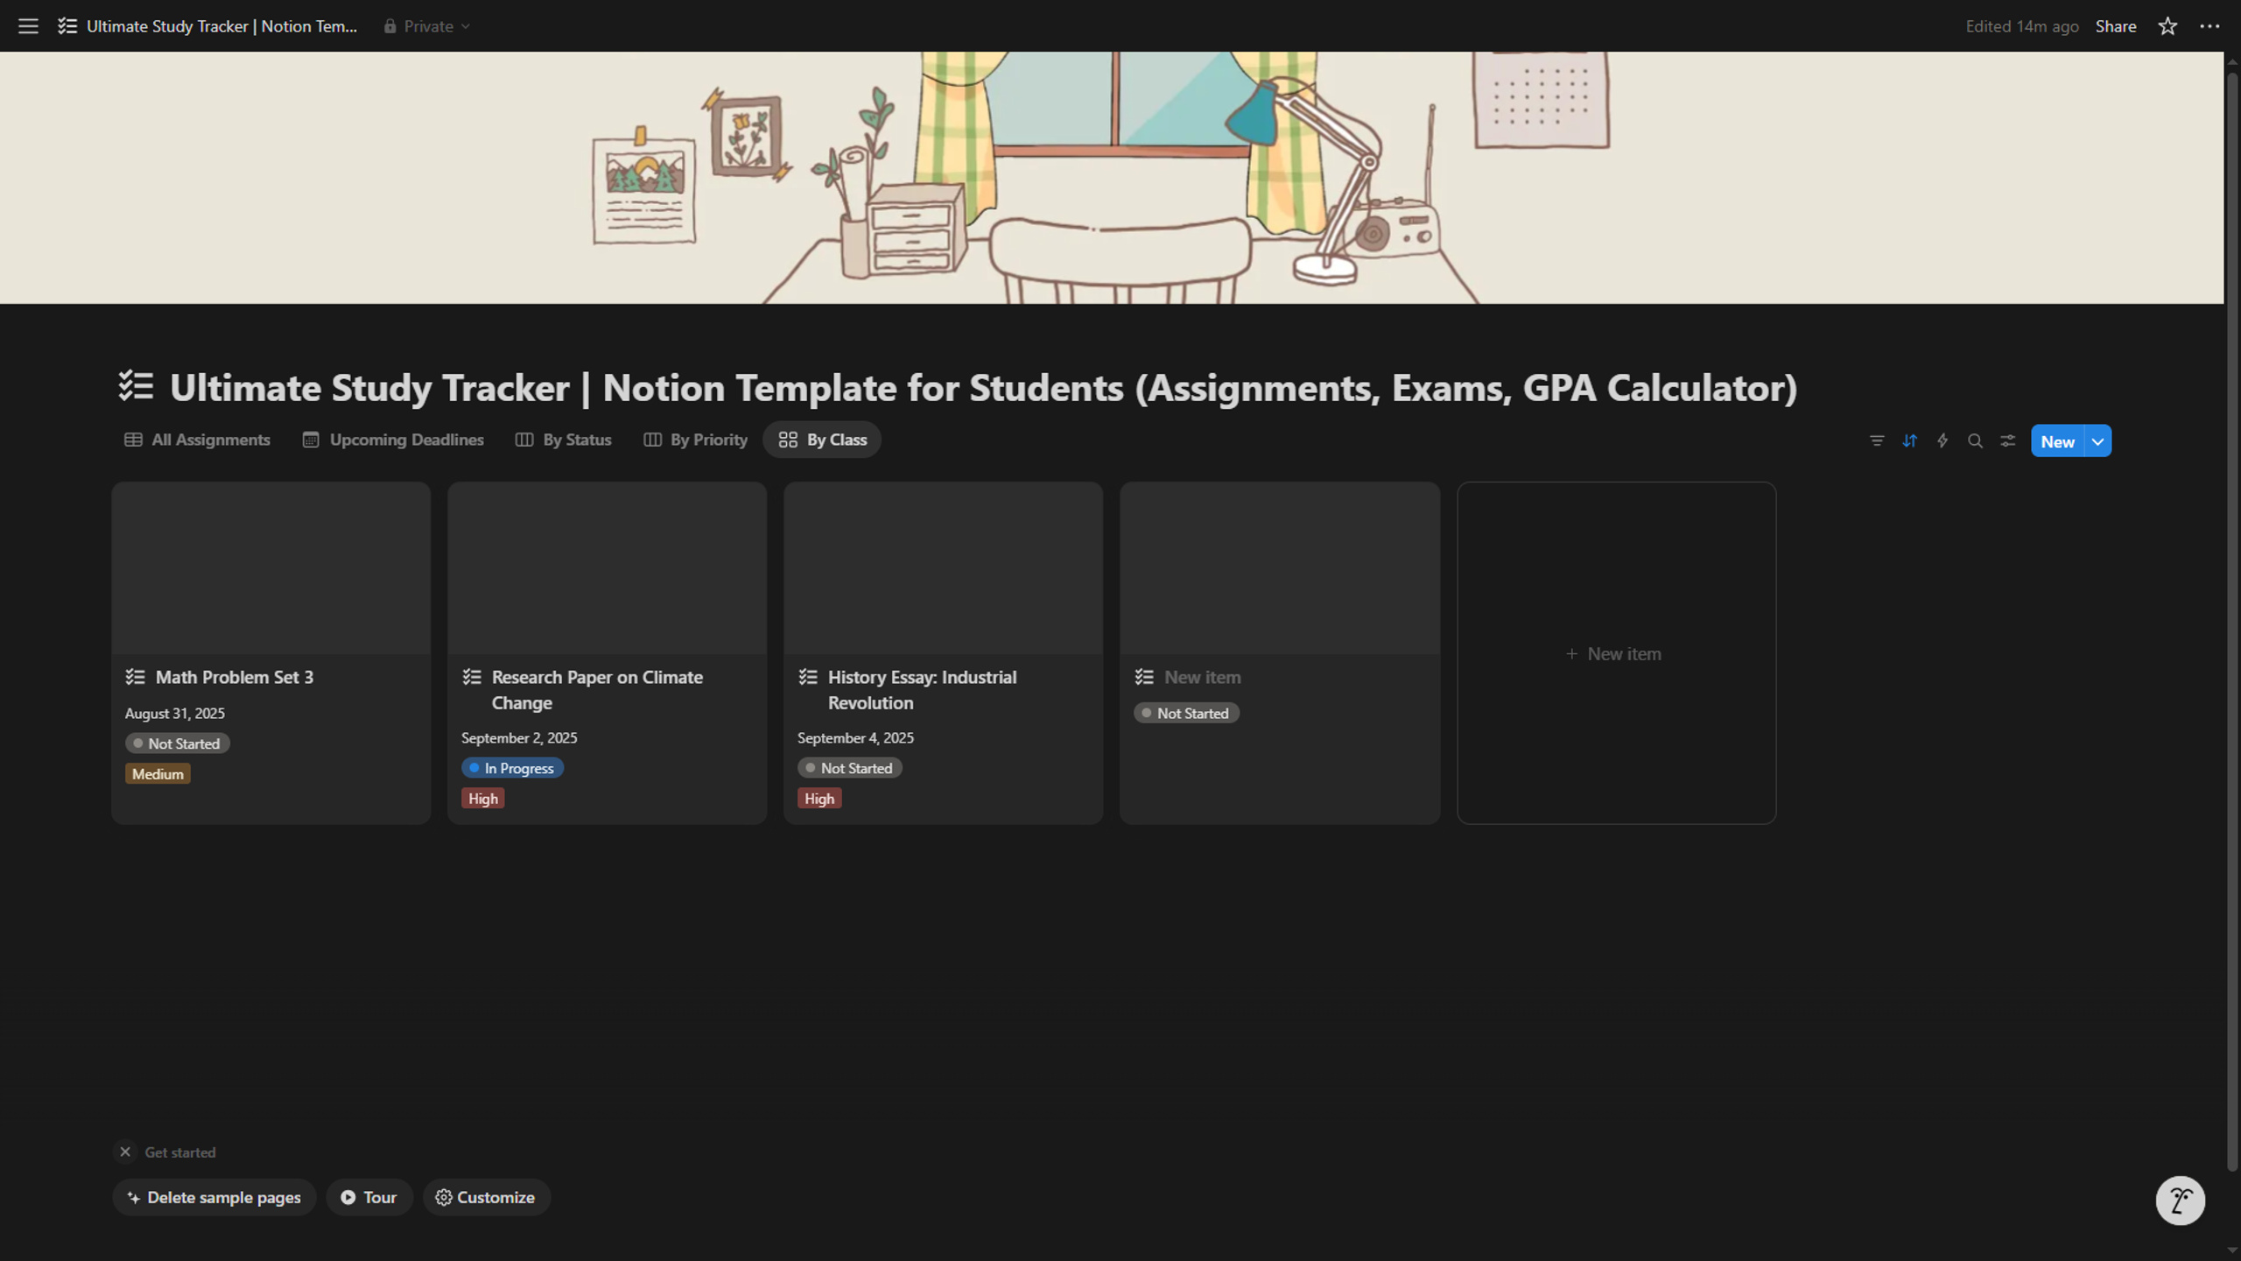Toggle the In Progress status tag
This screenshot has width=2241, height=1261.
[512, 768]
